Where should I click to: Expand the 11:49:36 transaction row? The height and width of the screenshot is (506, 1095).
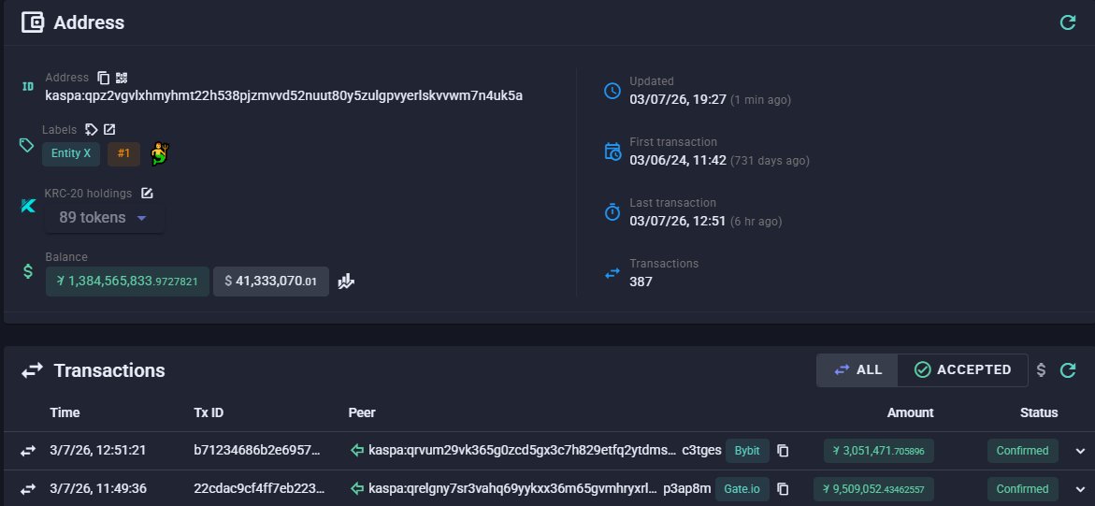pyautogui.click(x=1080, y=489)
